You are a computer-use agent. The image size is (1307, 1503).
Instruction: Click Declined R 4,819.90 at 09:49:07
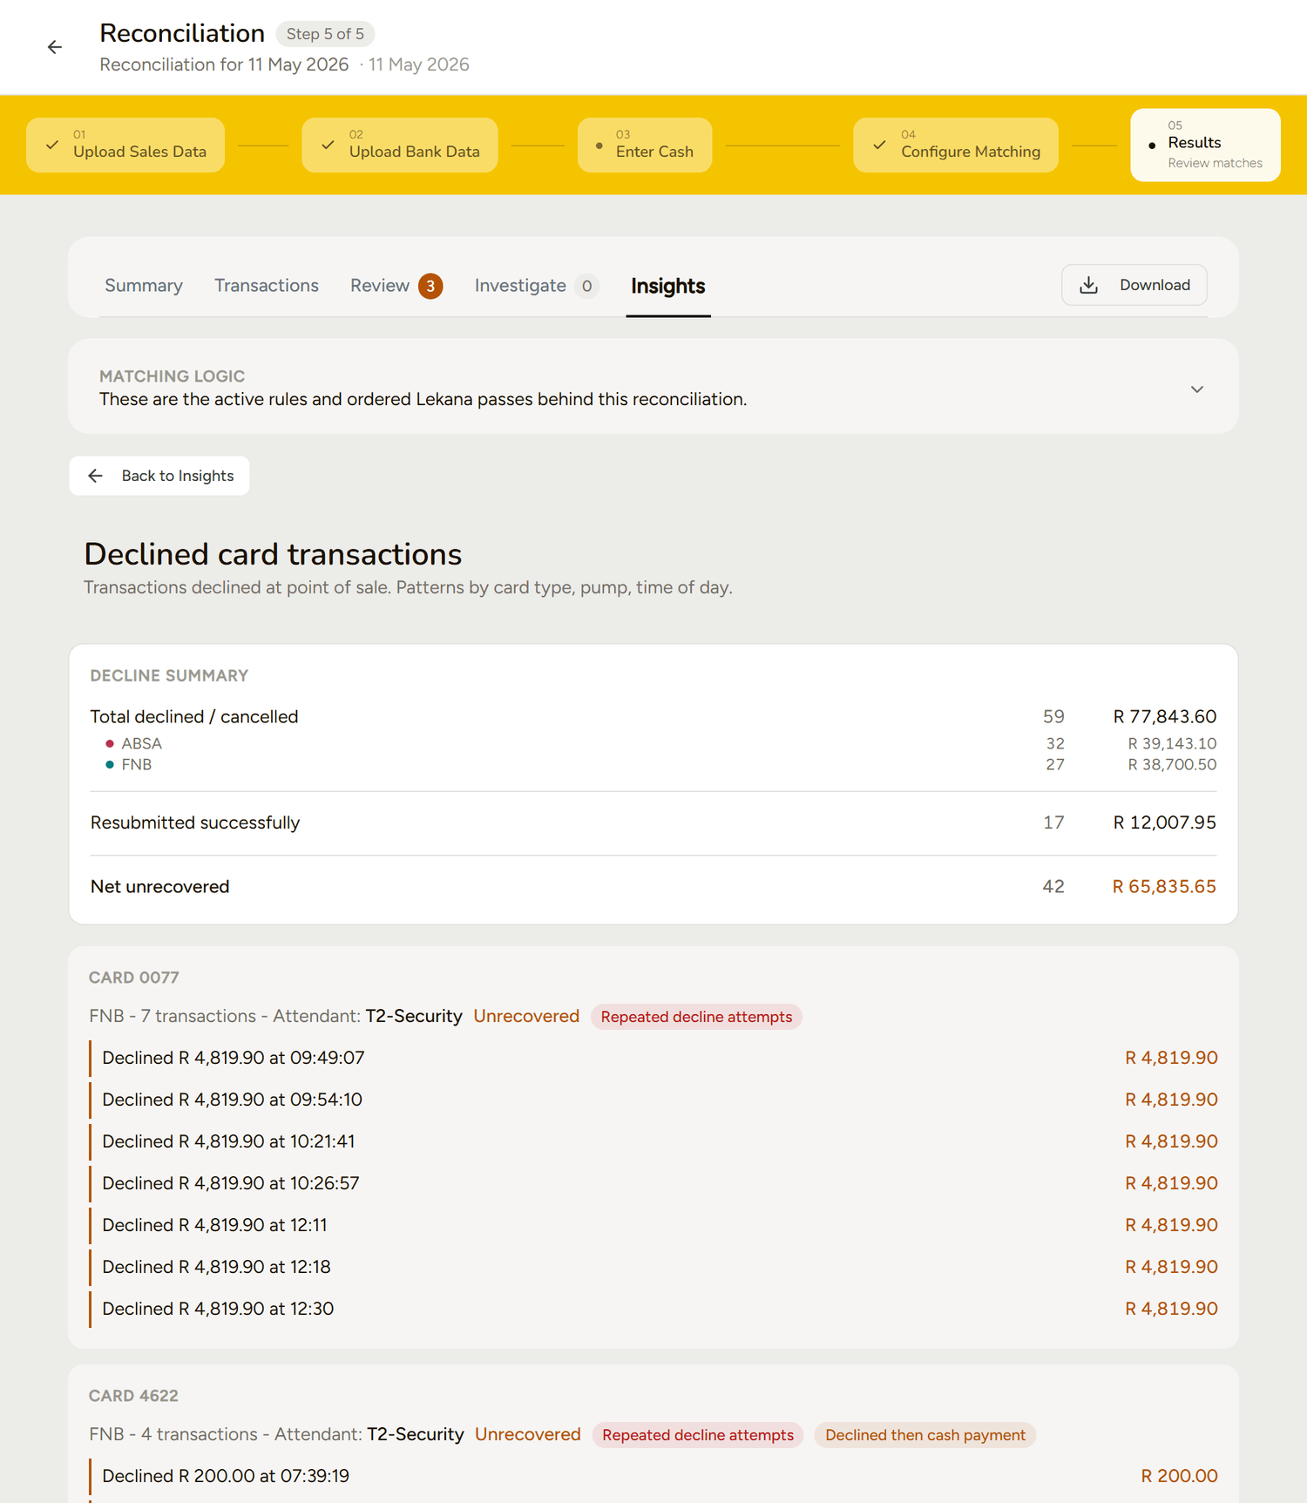pyautogui.click(x=234, y=1058)
